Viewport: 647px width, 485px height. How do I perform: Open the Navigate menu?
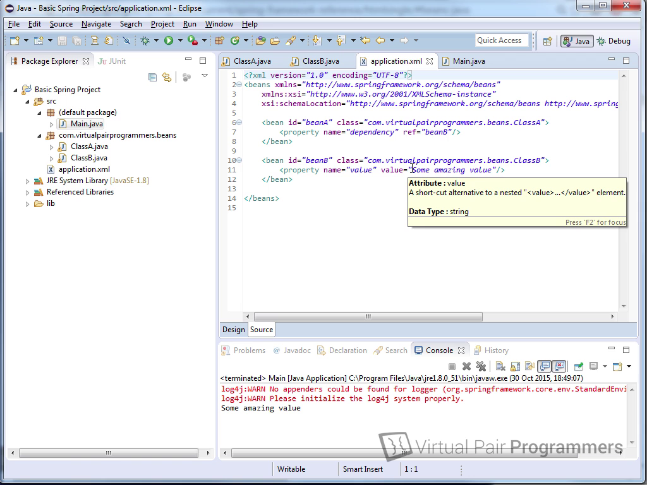96,24
